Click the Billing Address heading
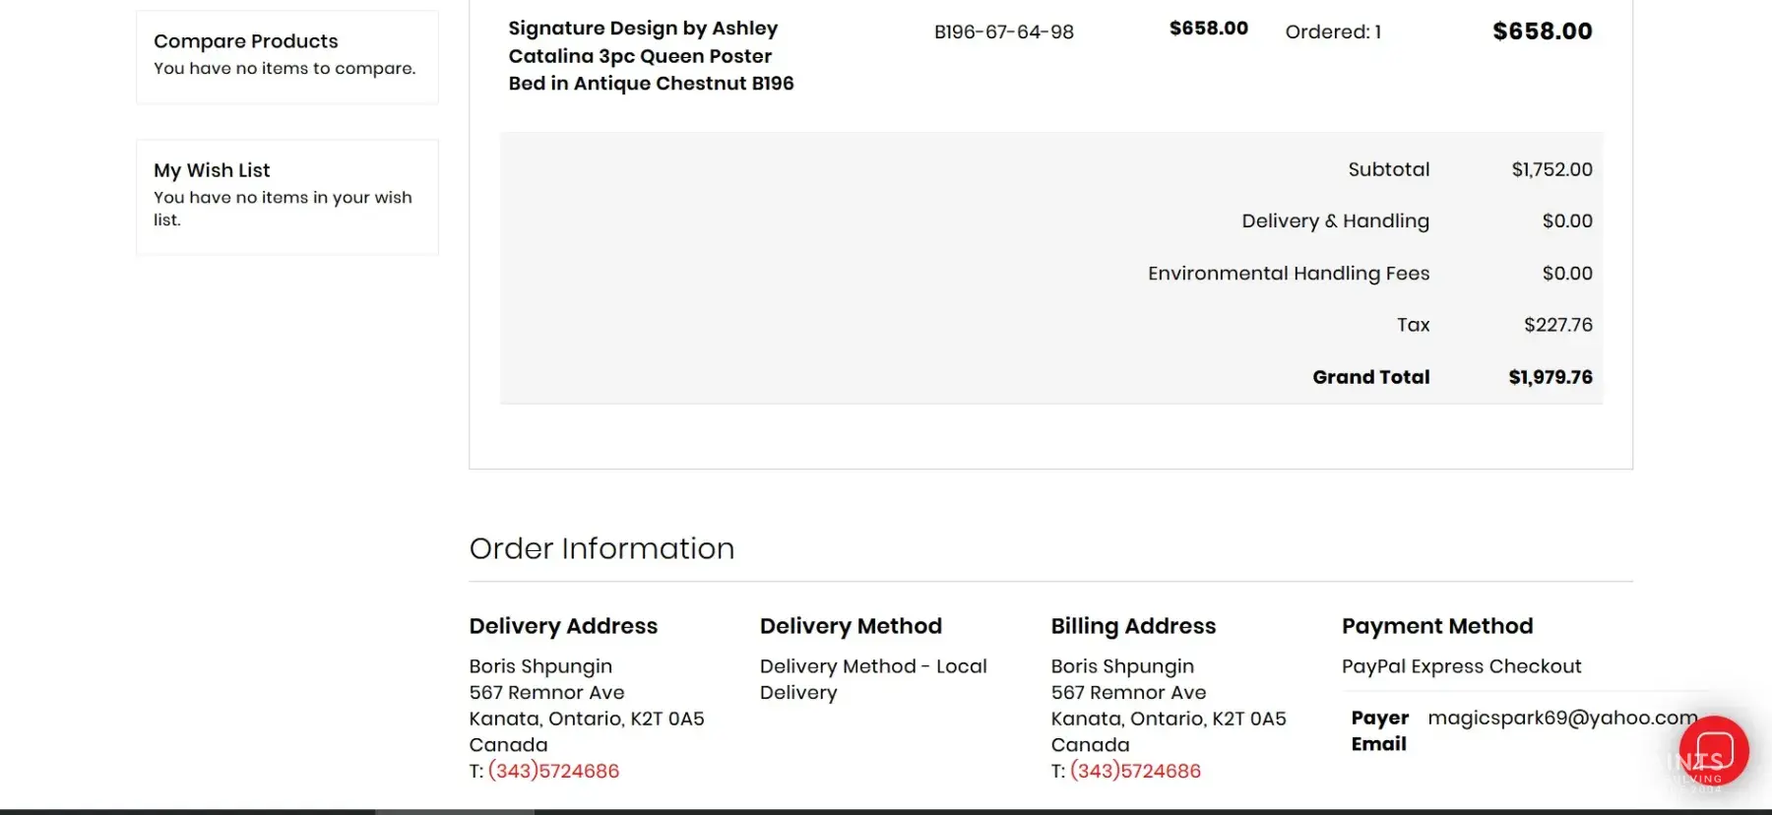Image resolution: width=1772 pixels, height=815 pixels. coord(1133,626)
